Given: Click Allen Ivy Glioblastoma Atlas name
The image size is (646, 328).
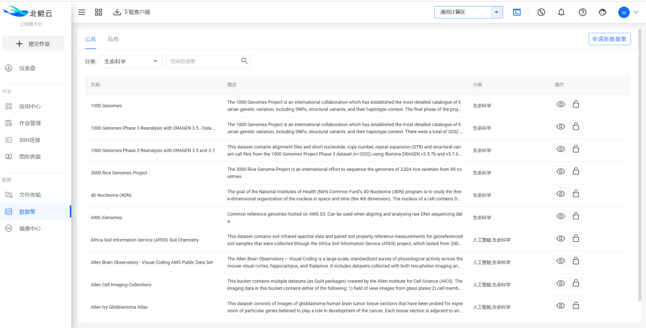Looking at the screenshot, I should click(119, 307).
